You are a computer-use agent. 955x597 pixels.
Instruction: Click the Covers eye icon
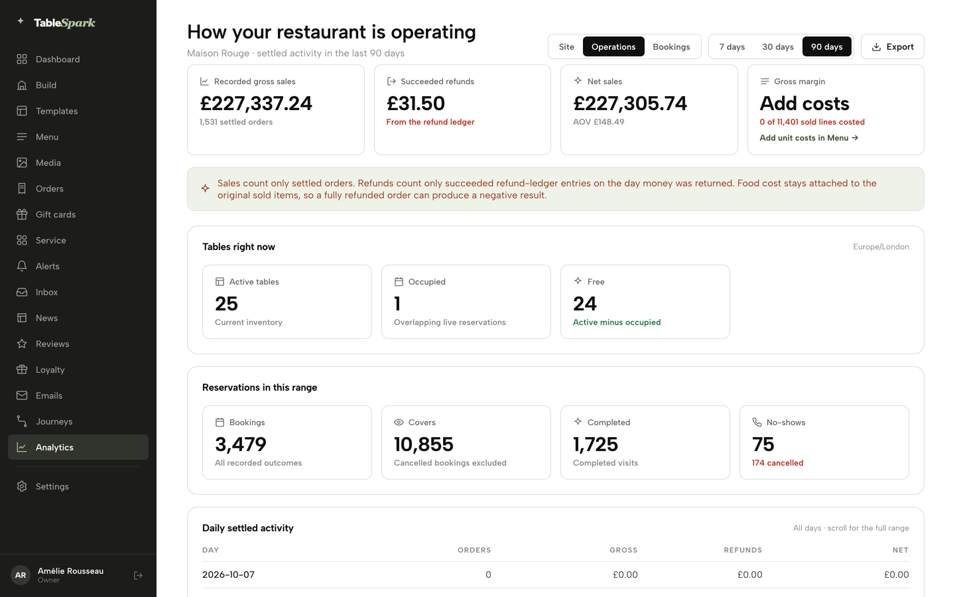click(x=399, y=422)
